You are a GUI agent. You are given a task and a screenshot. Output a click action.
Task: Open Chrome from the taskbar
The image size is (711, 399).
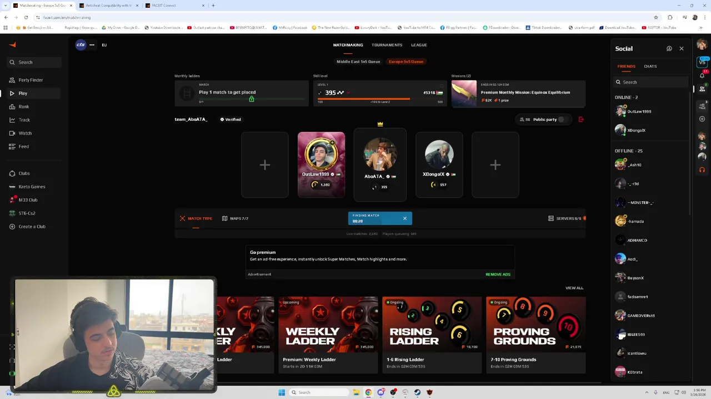click(x=368, y=392)
